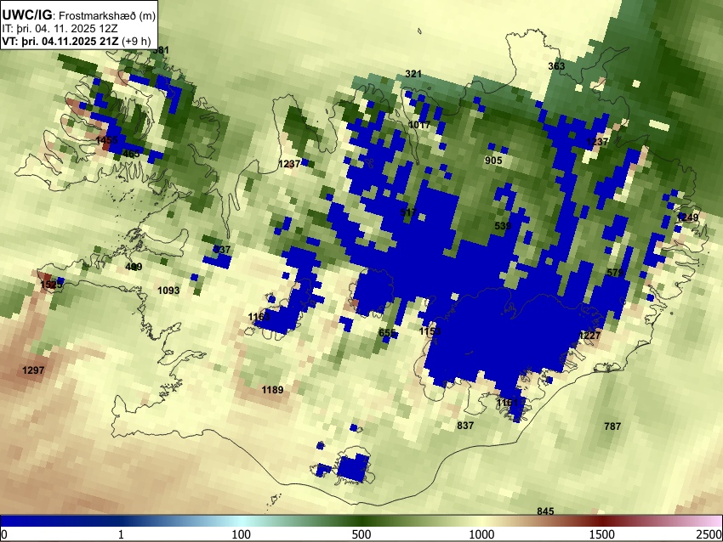Click the 500 tick on color scale

tap(361, 534)
